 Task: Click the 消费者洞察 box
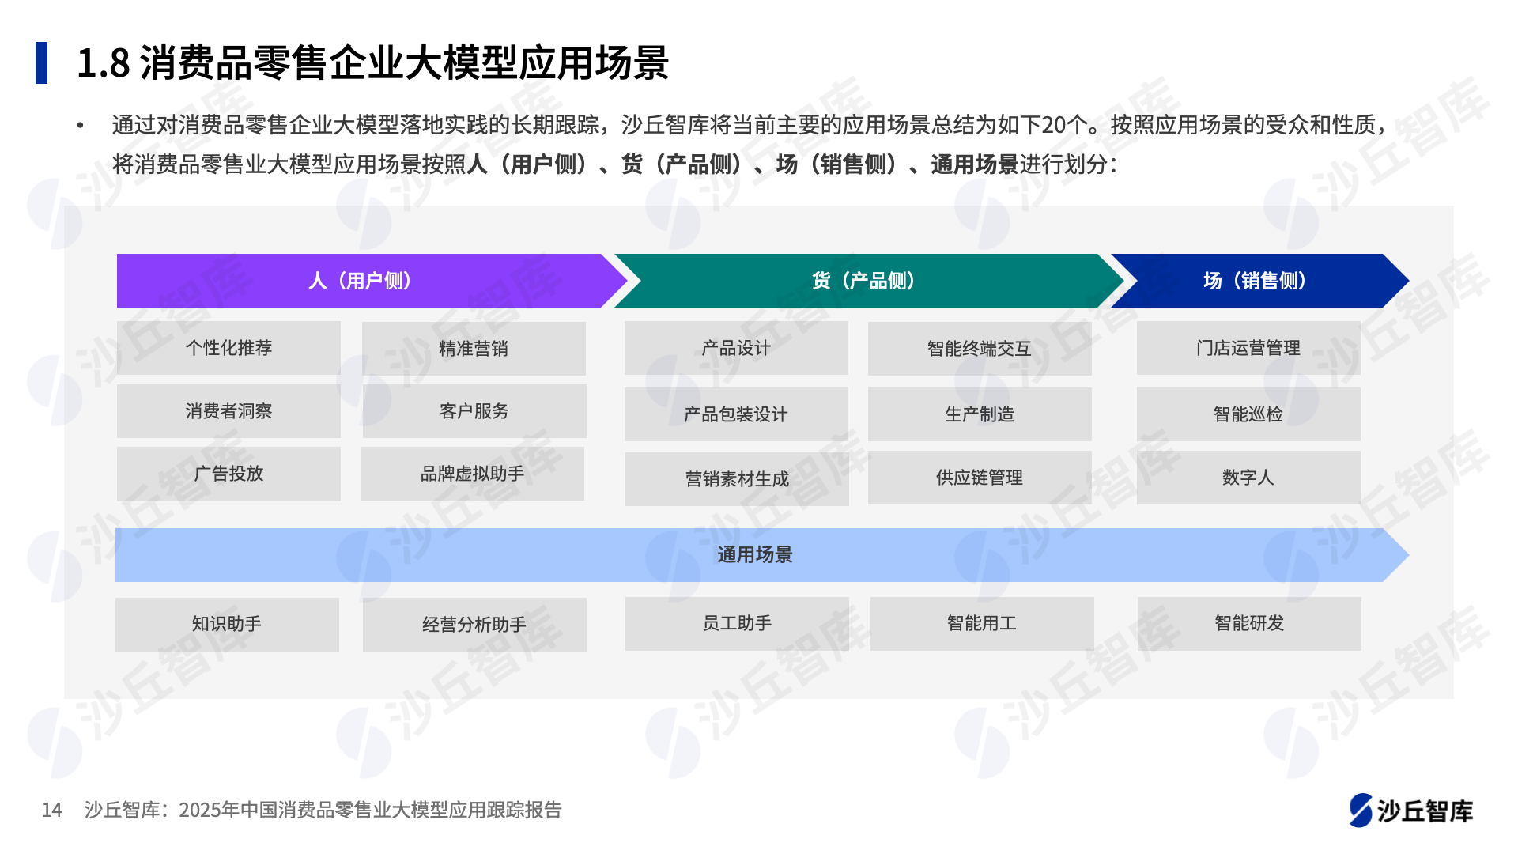point(228,411)
